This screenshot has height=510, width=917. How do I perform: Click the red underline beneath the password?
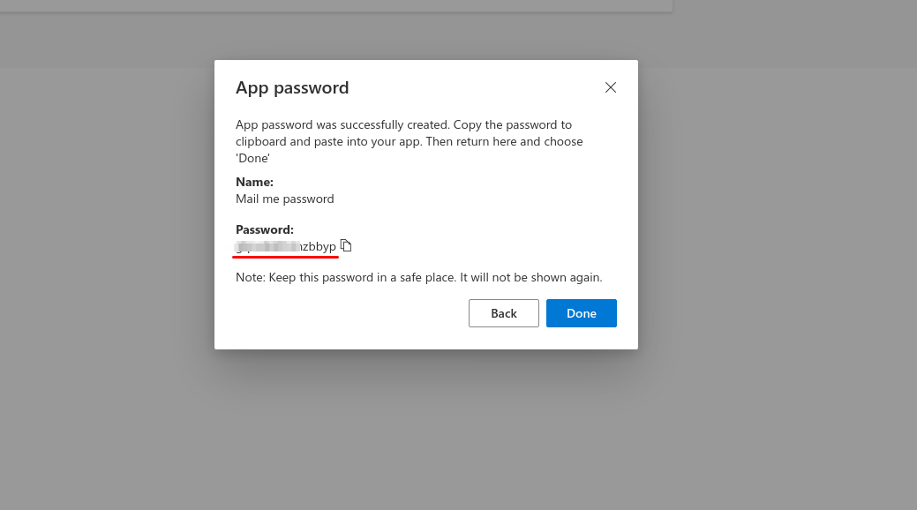(x=285, y=258)
